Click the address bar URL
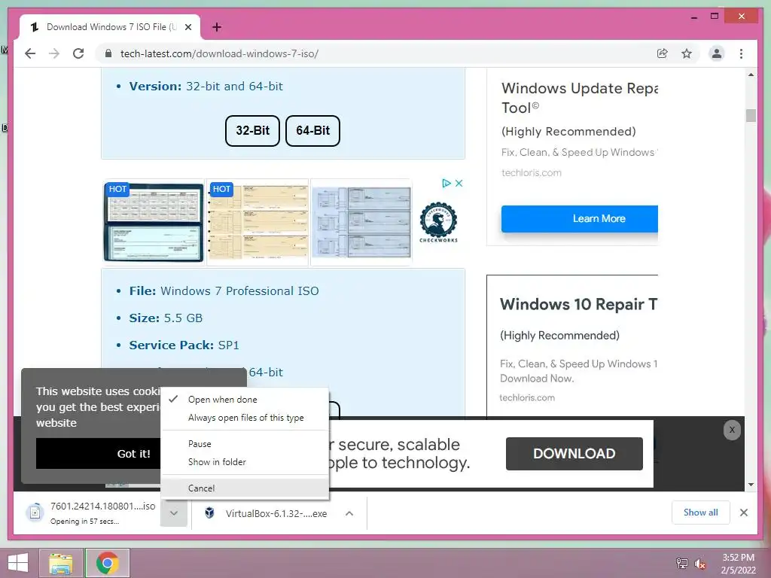This screenshot has width=771, height=578. point(219,53)
